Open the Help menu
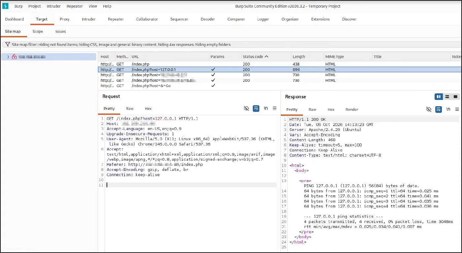 [x=107, y=6]
